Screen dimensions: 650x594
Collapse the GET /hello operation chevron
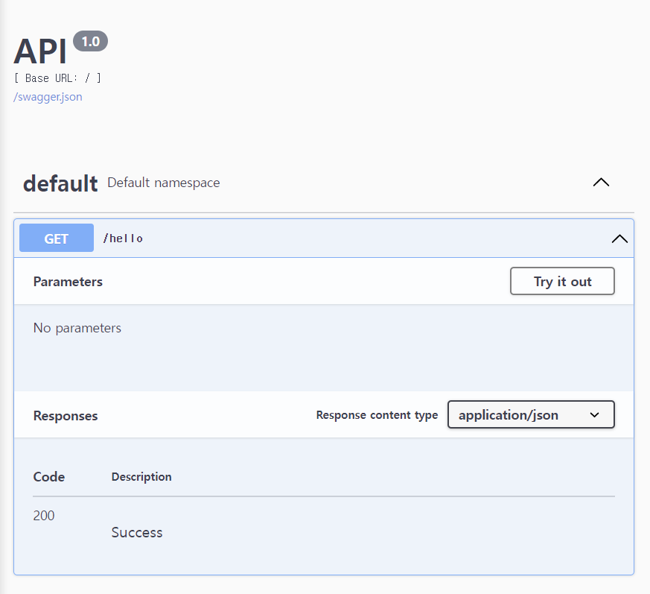[x=619, y=238]
